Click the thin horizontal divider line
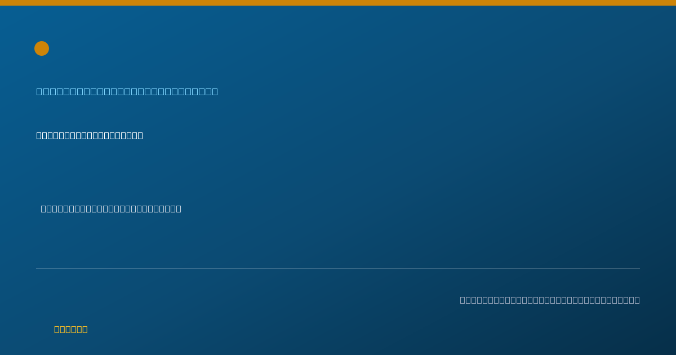 pos(338,268)
